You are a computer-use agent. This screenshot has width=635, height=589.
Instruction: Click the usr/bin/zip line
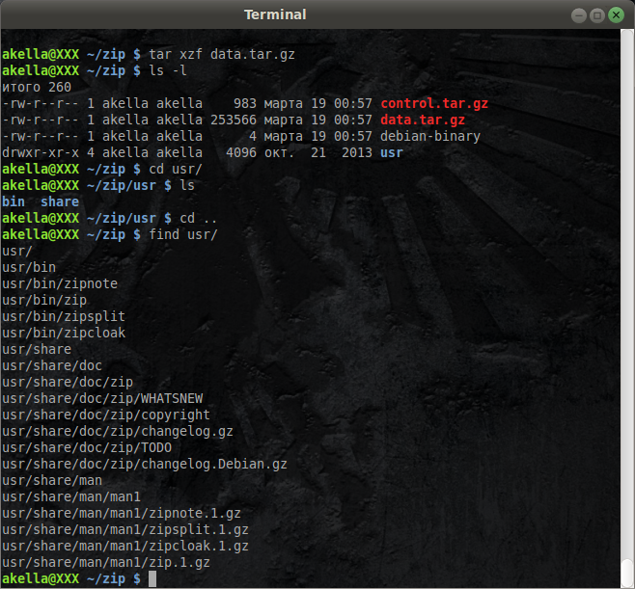tap(44, 301)
